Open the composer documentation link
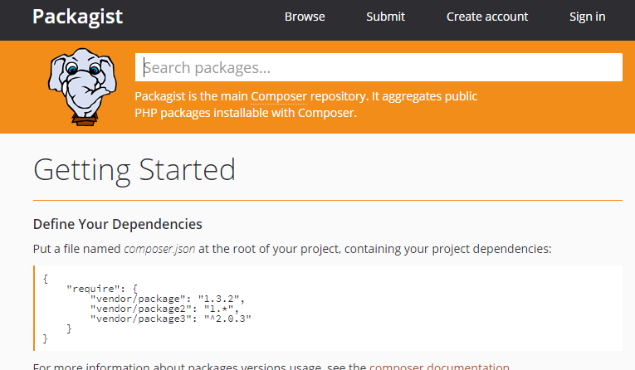The image size is (635, 370). [x=439, y=366]
